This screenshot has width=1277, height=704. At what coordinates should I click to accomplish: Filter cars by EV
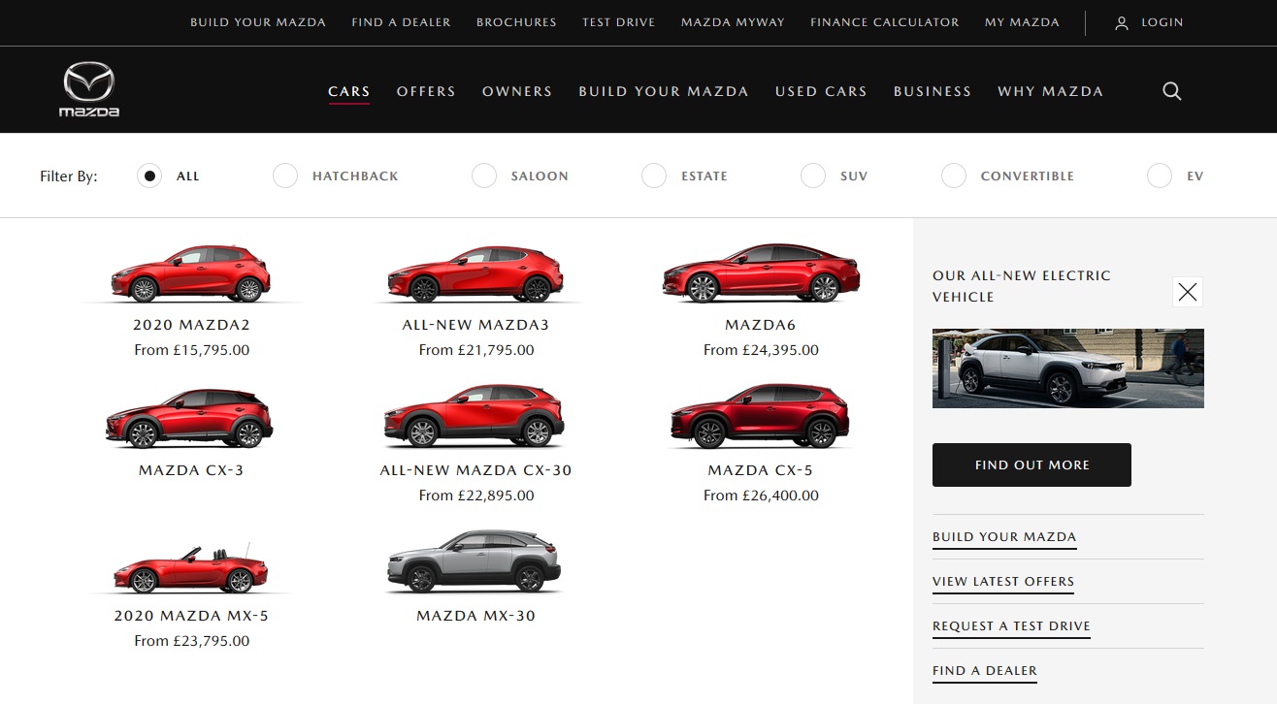coord(1160,176)
